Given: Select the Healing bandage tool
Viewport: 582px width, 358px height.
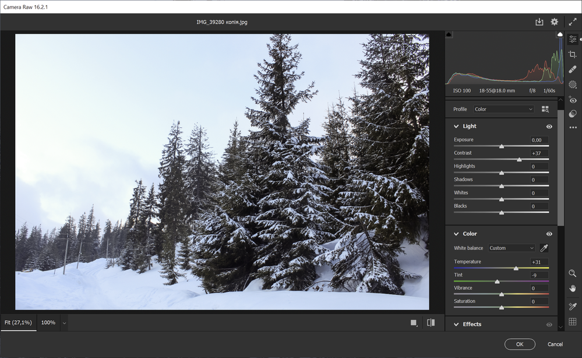Looking at the screenshot, I should pyautogui.click(x=573, y=69).
